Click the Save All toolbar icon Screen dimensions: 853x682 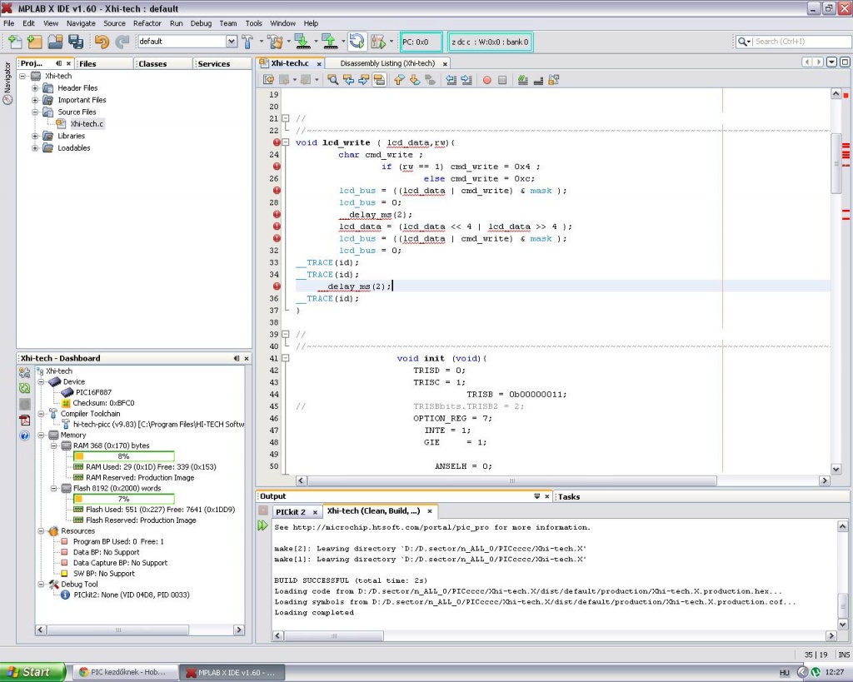(76, 42)
